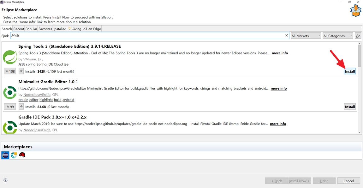Click the Minimalist Gradle Editor logo icon
Viewport: 363px width, 188px height.
point(10,92)
